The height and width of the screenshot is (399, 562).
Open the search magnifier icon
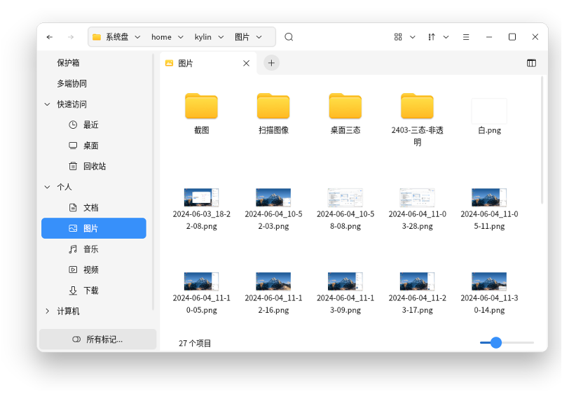289,37
